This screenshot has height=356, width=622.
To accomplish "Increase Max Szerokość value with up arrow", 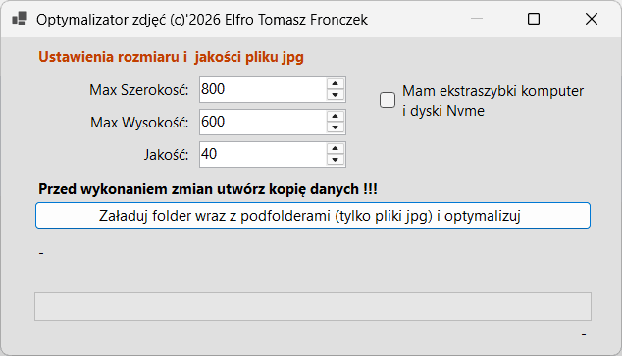I will click(336, 83).
